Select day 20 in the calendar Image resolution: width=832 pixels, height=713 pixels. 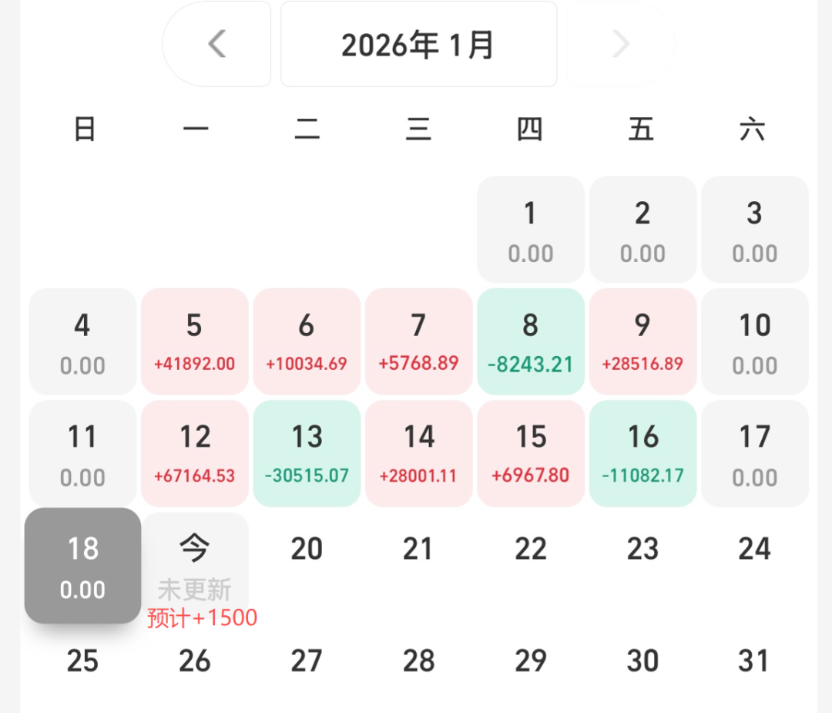coord(307,549)
